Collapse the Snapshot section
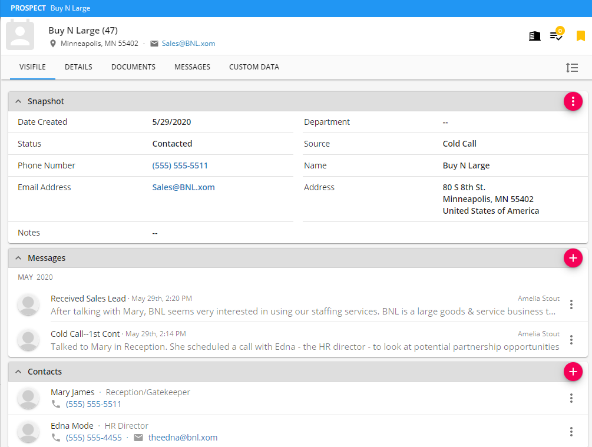The width and height of the screenshot is (592, 447). coord(18,101)
